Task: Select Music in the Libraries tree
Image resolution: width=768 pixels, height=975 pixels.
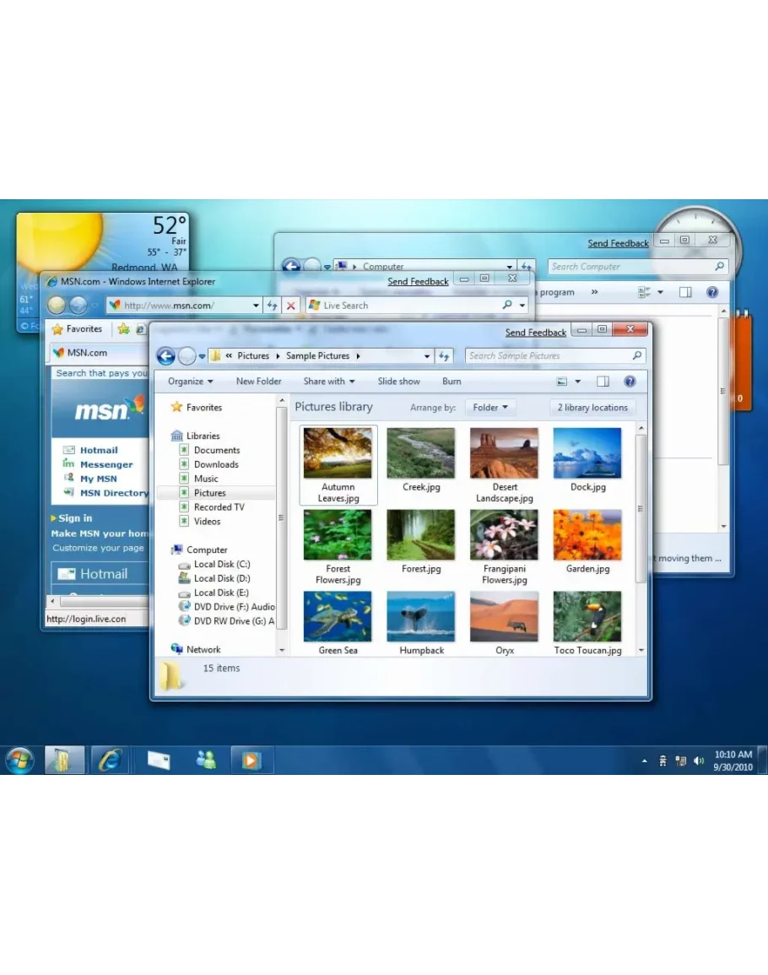Action: tap(206, 479)
